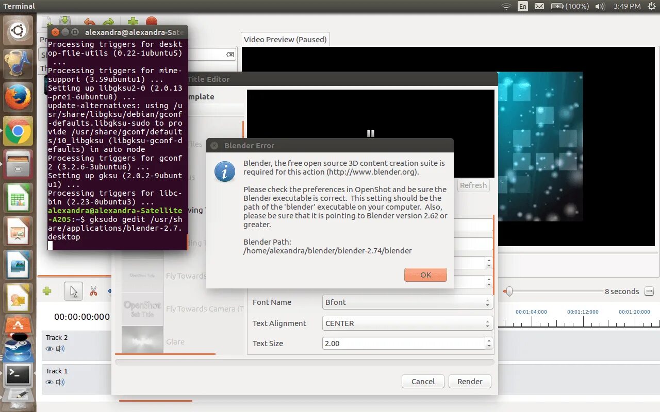Click the timeline zoom slider handle
Viewport: 660px width, 412px height.
[509, 291]
